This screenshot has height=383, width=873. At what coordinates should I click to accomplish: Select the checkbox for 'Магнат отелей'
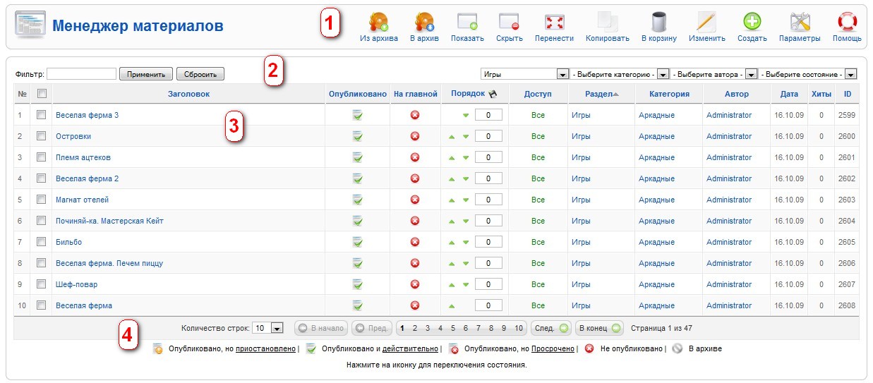(x=41, y=200)
